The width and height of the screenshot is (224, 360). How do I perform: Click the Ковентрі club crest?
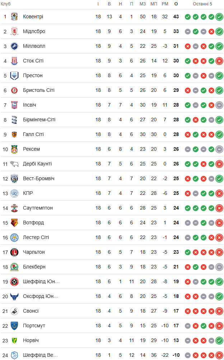(14, 17)
